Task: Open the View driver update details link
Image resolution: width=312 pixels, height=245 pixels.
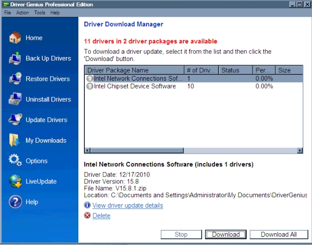Action: 128,206
